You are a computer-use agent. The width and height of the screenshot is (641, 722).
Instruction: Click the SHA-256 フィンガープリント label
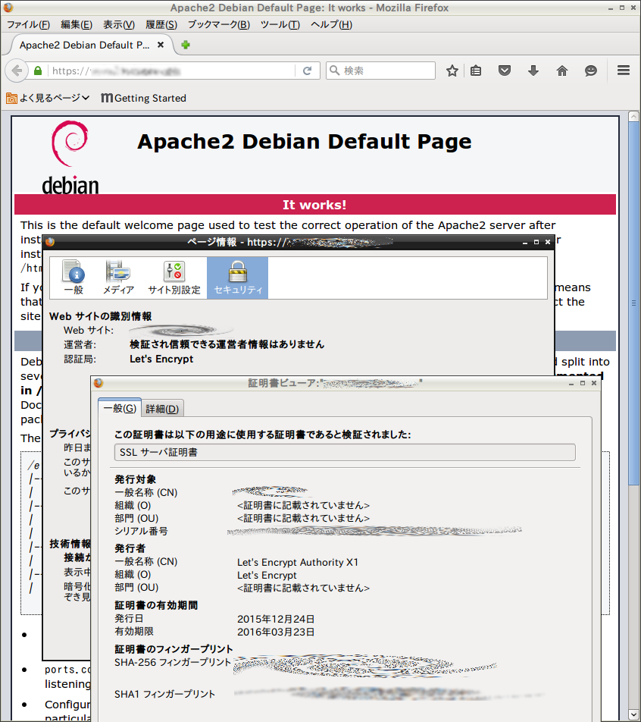(173, 662)
